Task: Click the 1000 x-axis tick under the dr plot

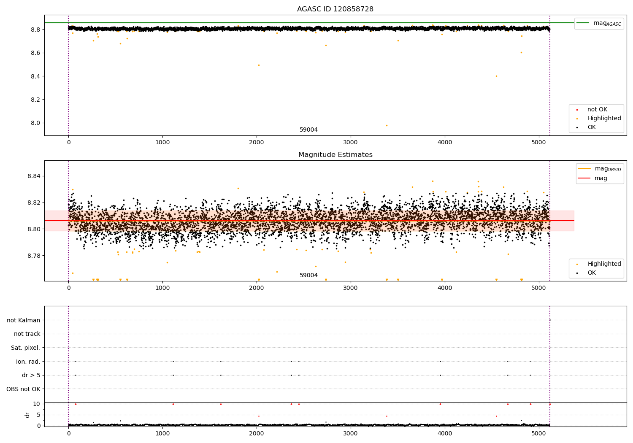Action: tap(162, 434)
